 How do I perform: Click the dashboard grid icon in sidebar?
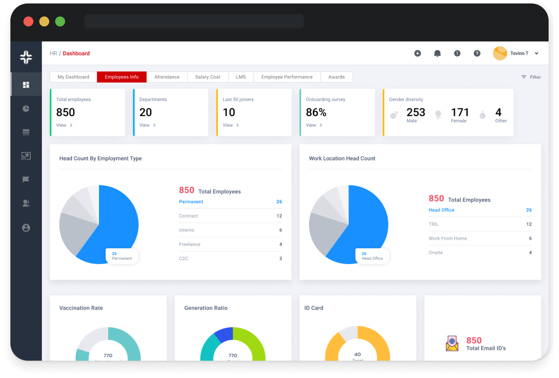tap(26, 85)
